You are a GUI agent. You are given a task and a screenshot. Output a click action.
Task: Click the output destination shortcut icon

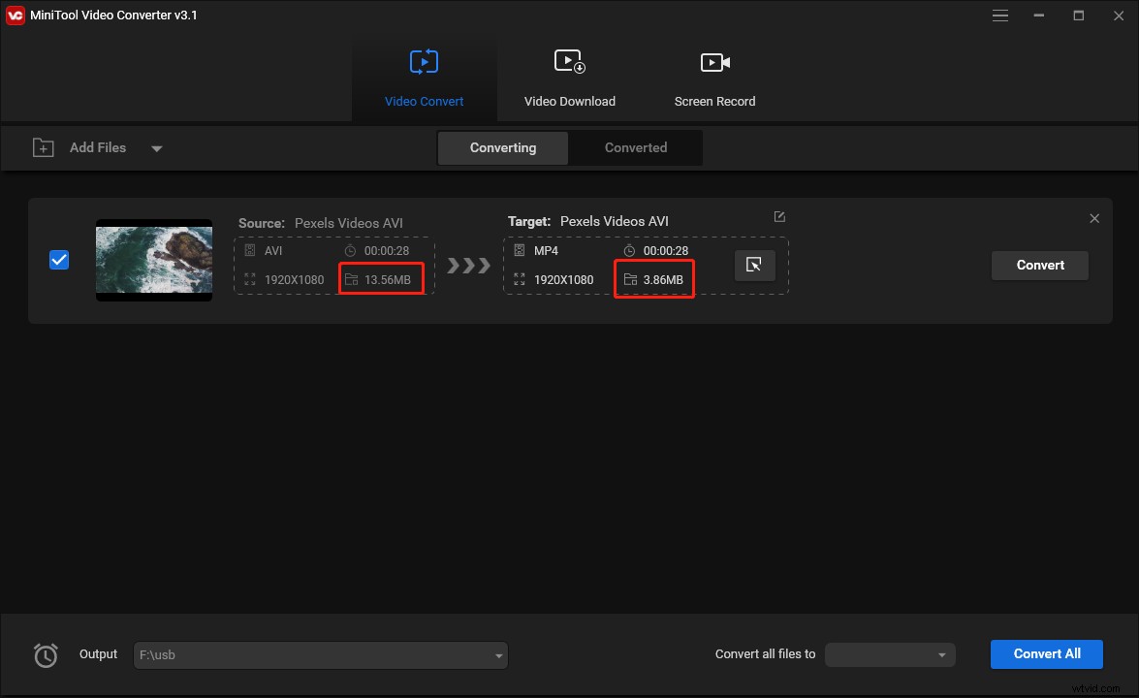click(755, 265)
